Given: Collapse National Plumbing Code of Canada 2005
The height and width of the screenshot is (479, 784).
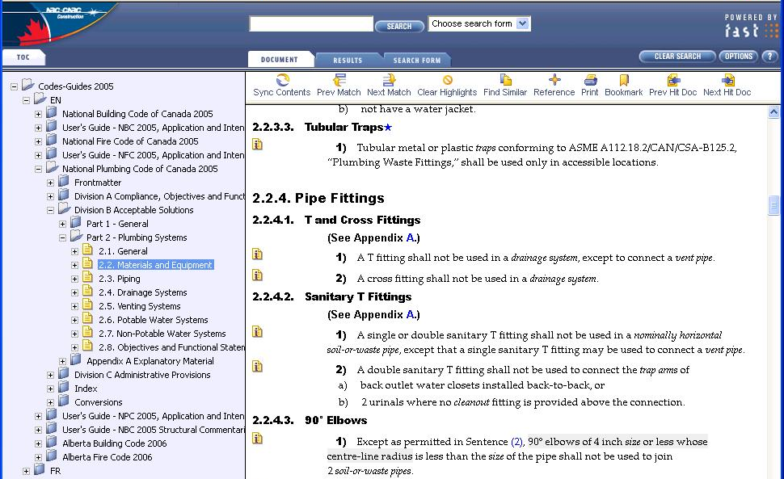Looking at the screenshot, I should pos(38,170).
